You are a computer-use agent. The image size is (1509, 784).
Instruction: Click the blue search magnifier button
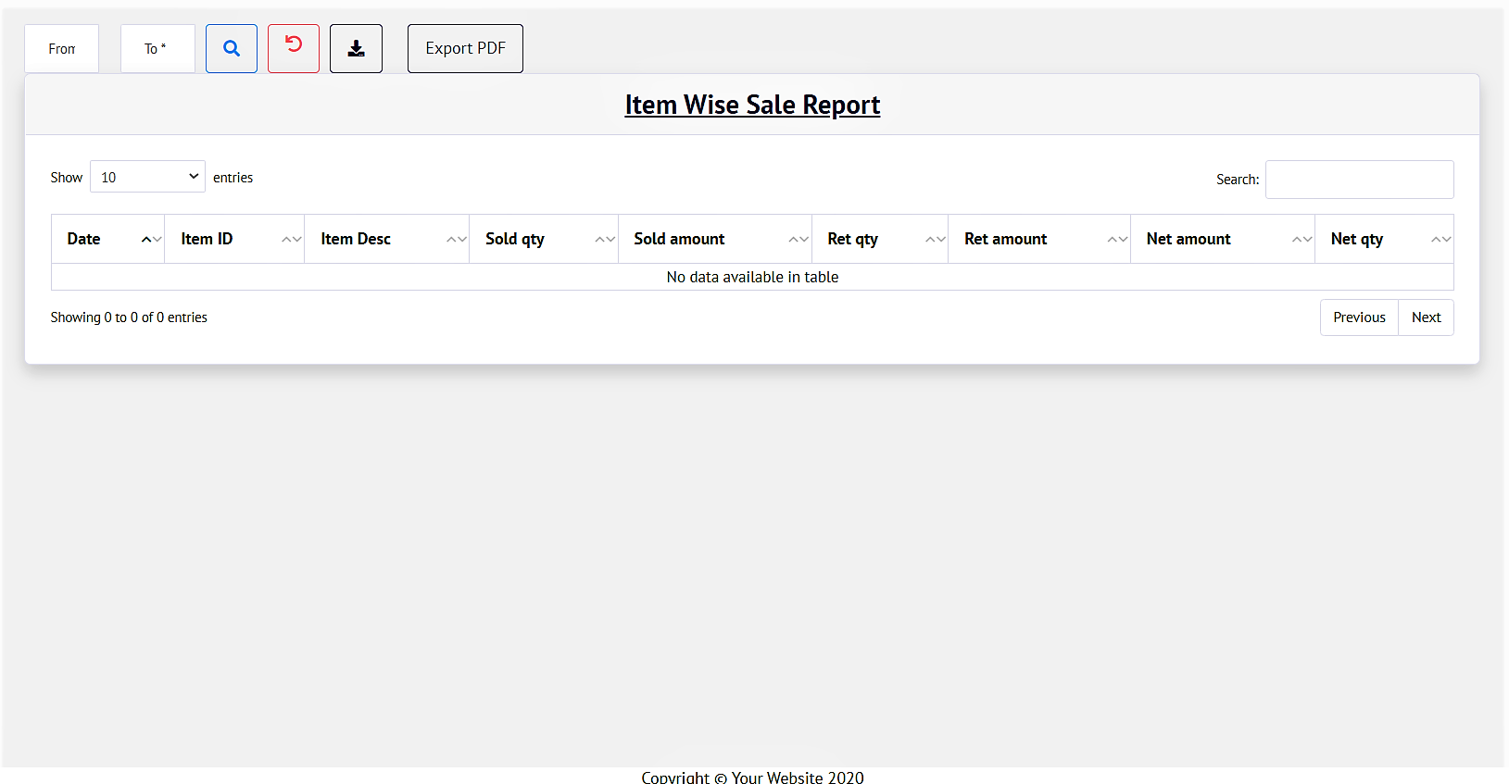pyautogui.click(x=232, y=49)
